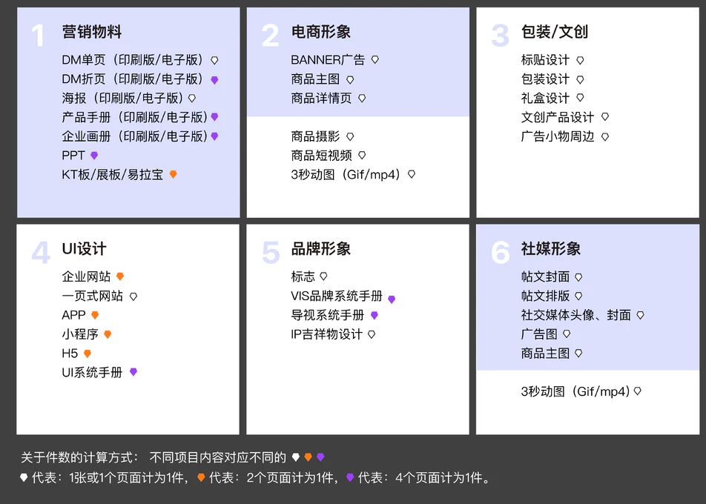Image resolution: width=706 pixels, height=504 pixels.
Task: Toggle the hollow heart next to BANNER广告
Action: 376,59
